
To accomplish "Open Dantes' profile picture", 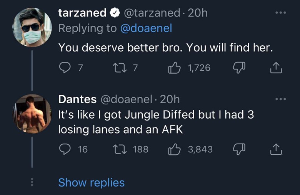I will coord(32,114).
